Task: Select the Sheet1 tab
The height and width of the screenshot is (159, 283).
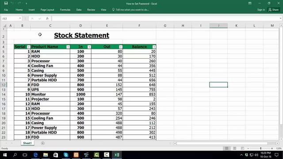Action: pos(27,143)
